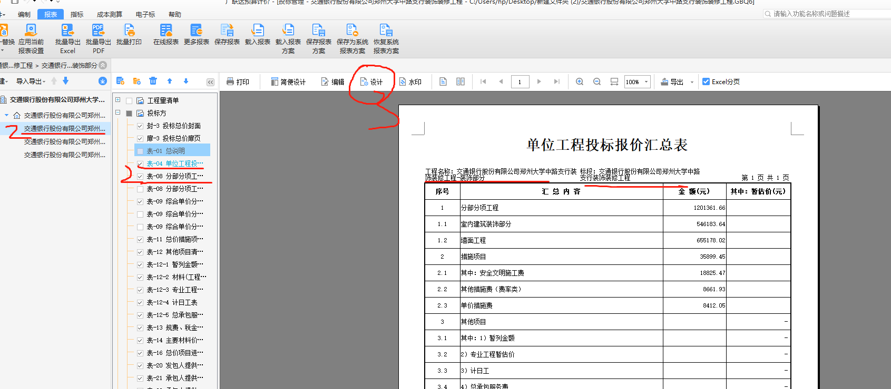Move report down with blue down arrow

point(186,81)
